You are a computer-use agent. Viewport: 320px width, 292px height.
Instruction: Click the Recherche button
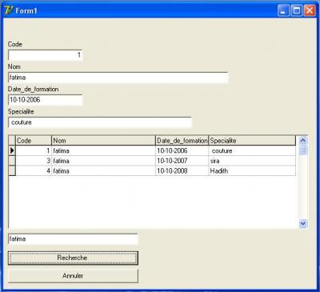(73, 258)
